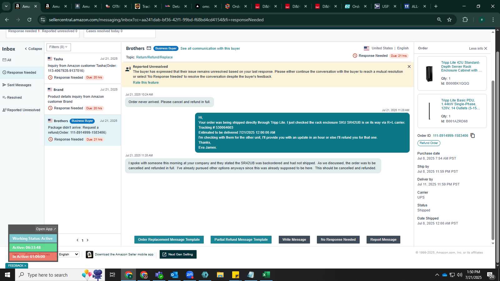Screen dimensions: 500x281
Task: Select the All inbox folder
Action: [7, 60]
